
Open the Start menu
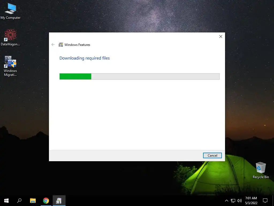tap(6, 201)
